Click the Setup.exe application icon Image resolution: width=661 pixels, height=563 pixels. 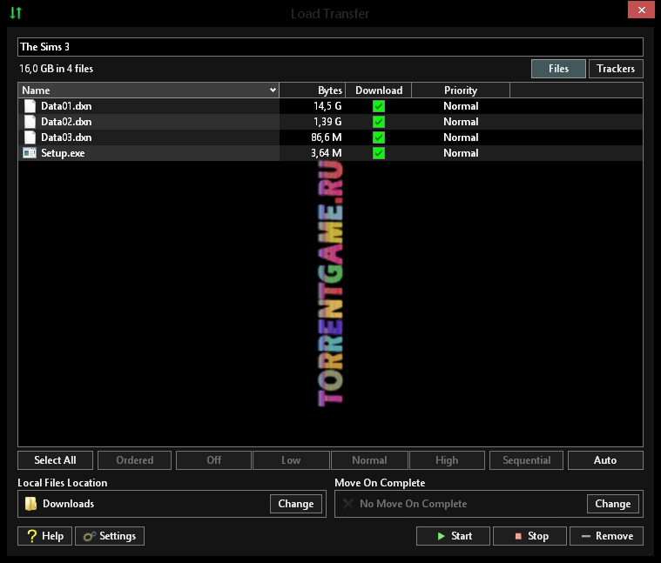point(30,153)
